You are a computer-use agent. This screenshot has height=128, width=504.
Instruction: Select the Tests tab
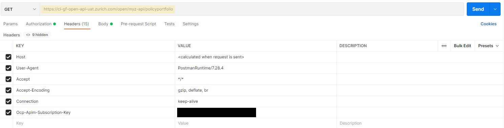click(x=169, y=24)
